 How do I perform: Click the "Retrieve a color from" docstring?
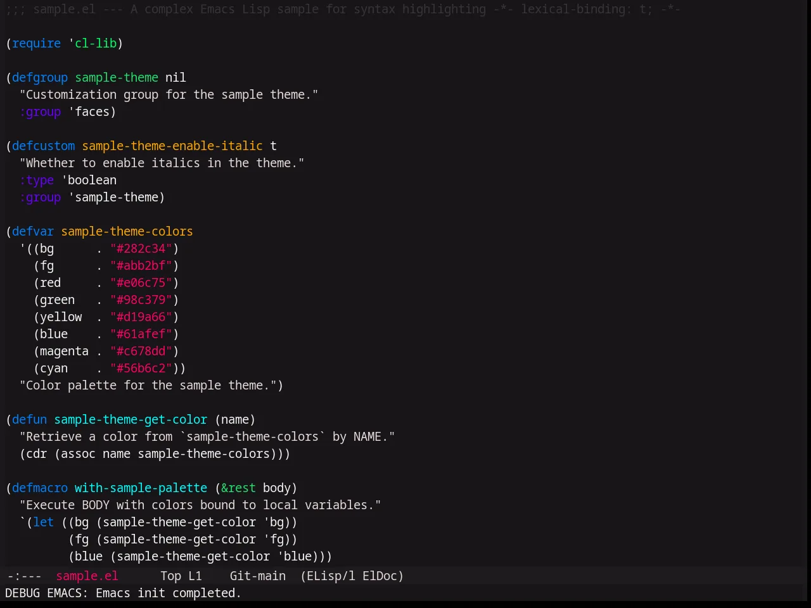pyautogui.click(x=207, y=436)
